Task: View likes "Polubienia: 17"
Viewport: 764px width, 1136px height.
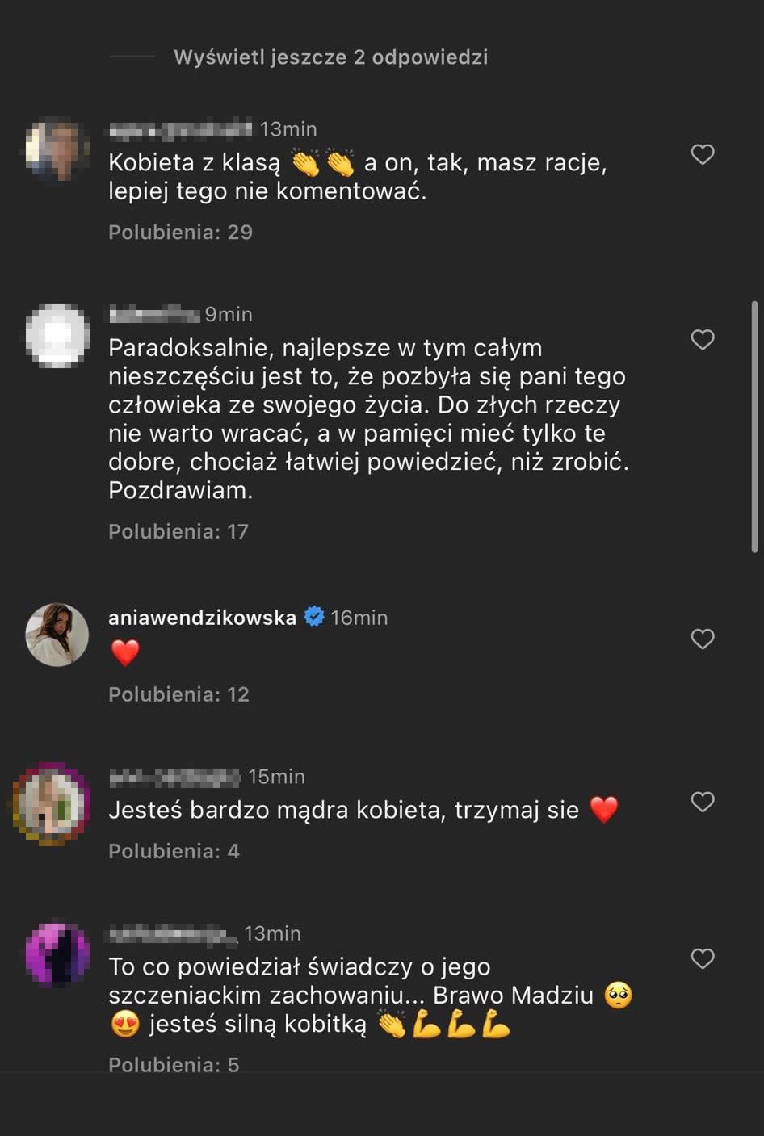Action: 178,531
